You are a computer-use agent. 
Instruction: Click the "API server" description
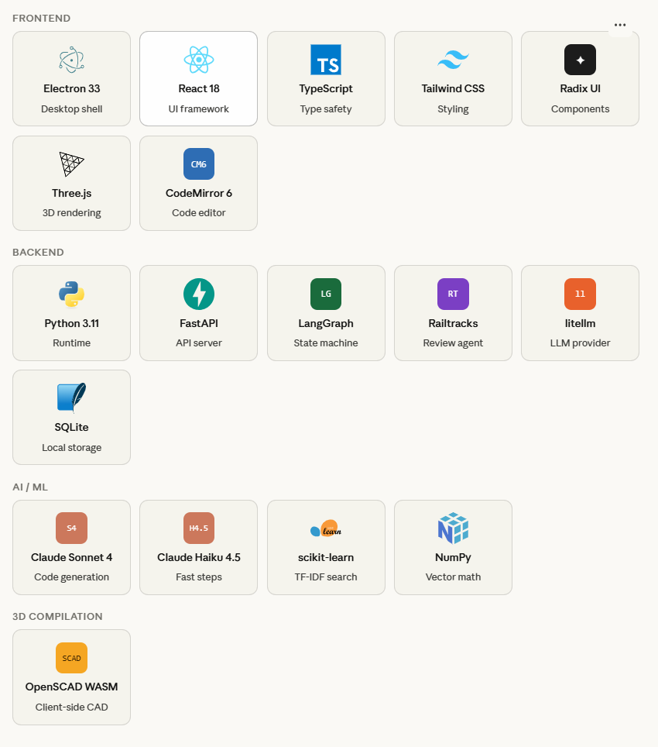[x=198, y=343]
